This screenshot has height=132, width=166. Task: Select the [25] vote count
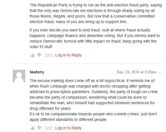[x=49, y=55]
